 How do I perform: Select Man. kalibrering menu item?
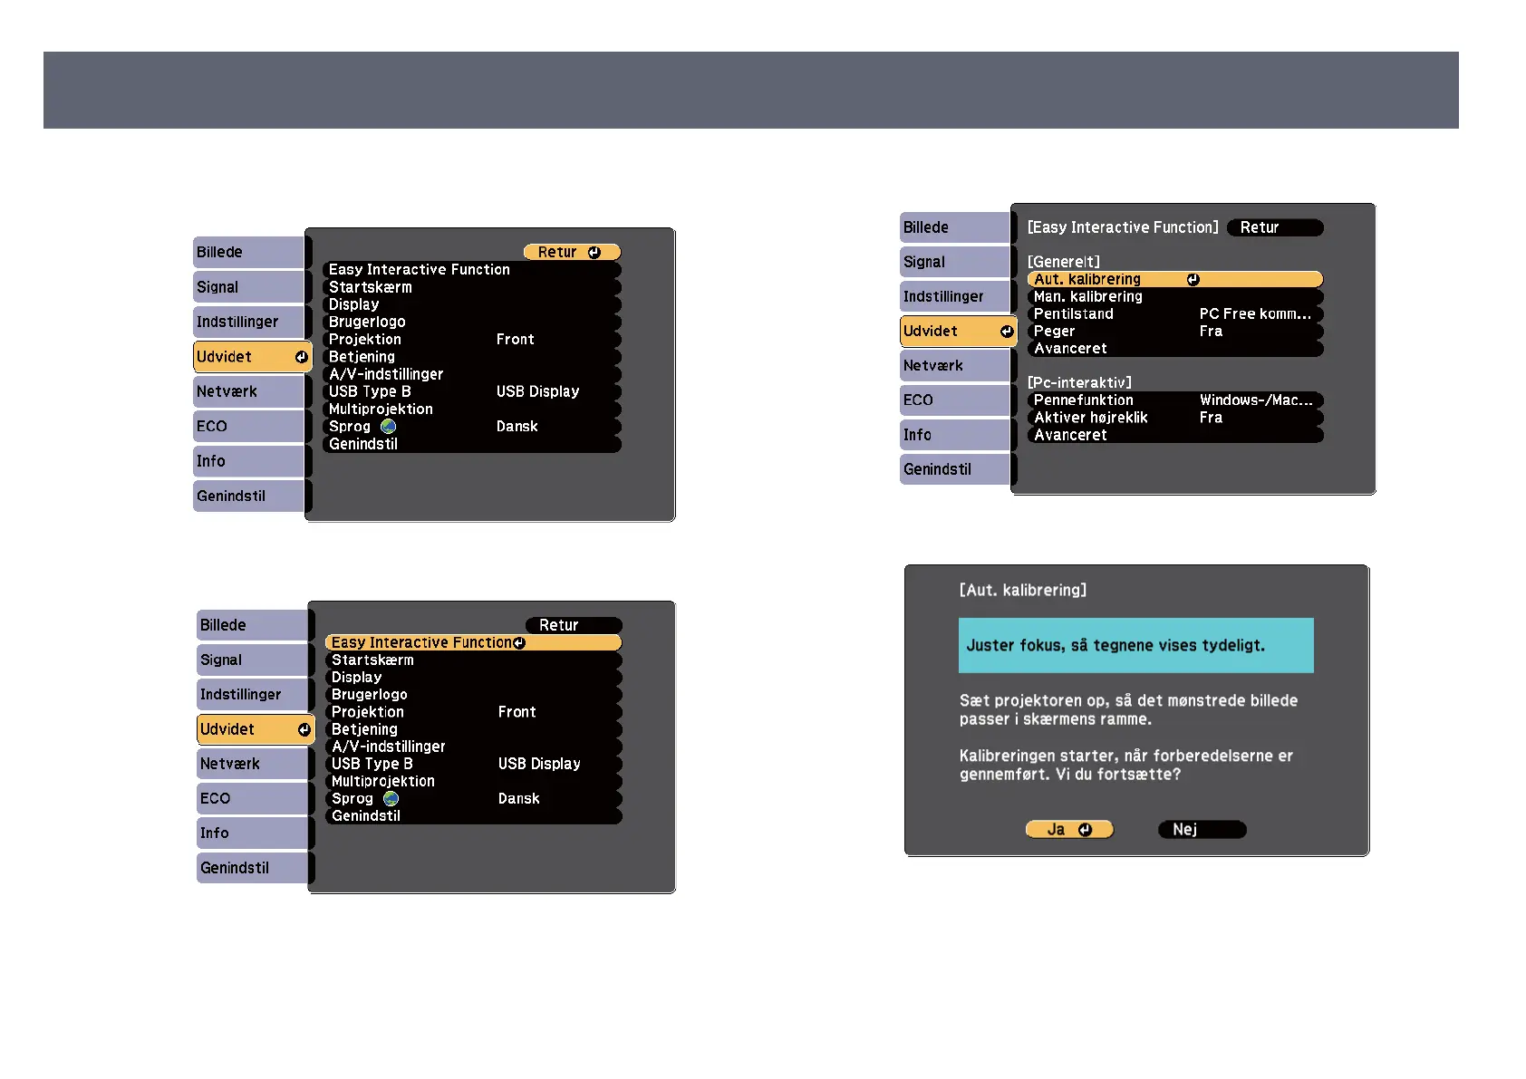coord(1174,297)
